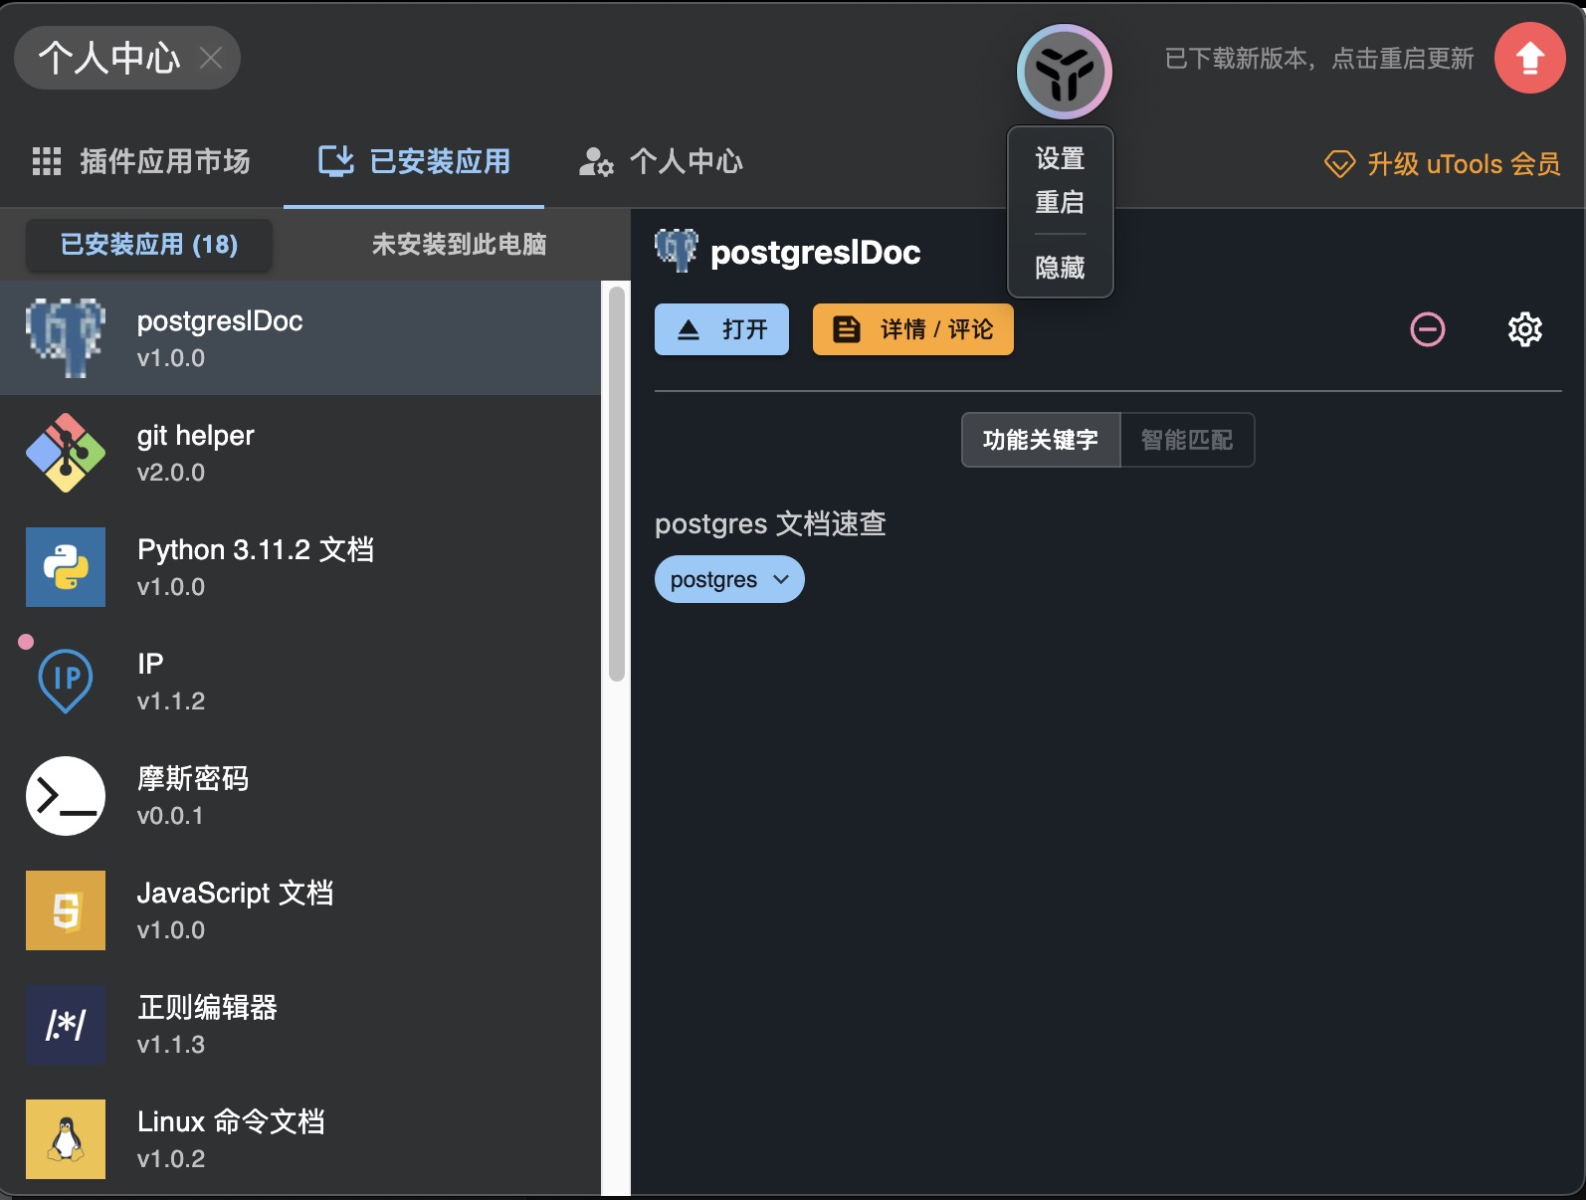Select 正则编辑器 v1.1.3 row
Viewport: 1586px width, 1200px height.
pyautogui.click(x=300, y=1025)
